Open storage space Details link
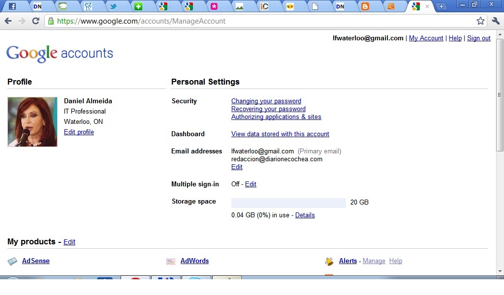Screen dimensions: 504x295 click(305, 215)
